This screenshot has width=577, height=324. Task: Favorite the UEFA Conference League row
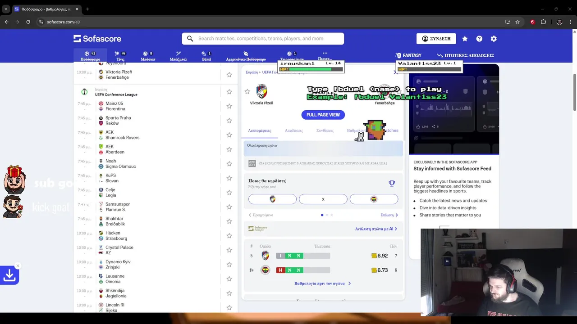pyautogui.click(x=229, y=92)
